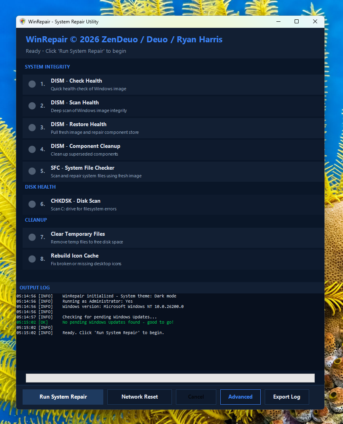Click the CLEANUP section header

(x=36, y=220)
